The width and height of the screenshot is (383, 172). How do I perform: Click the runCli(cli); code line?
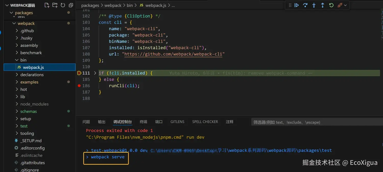tap(124, 86)
